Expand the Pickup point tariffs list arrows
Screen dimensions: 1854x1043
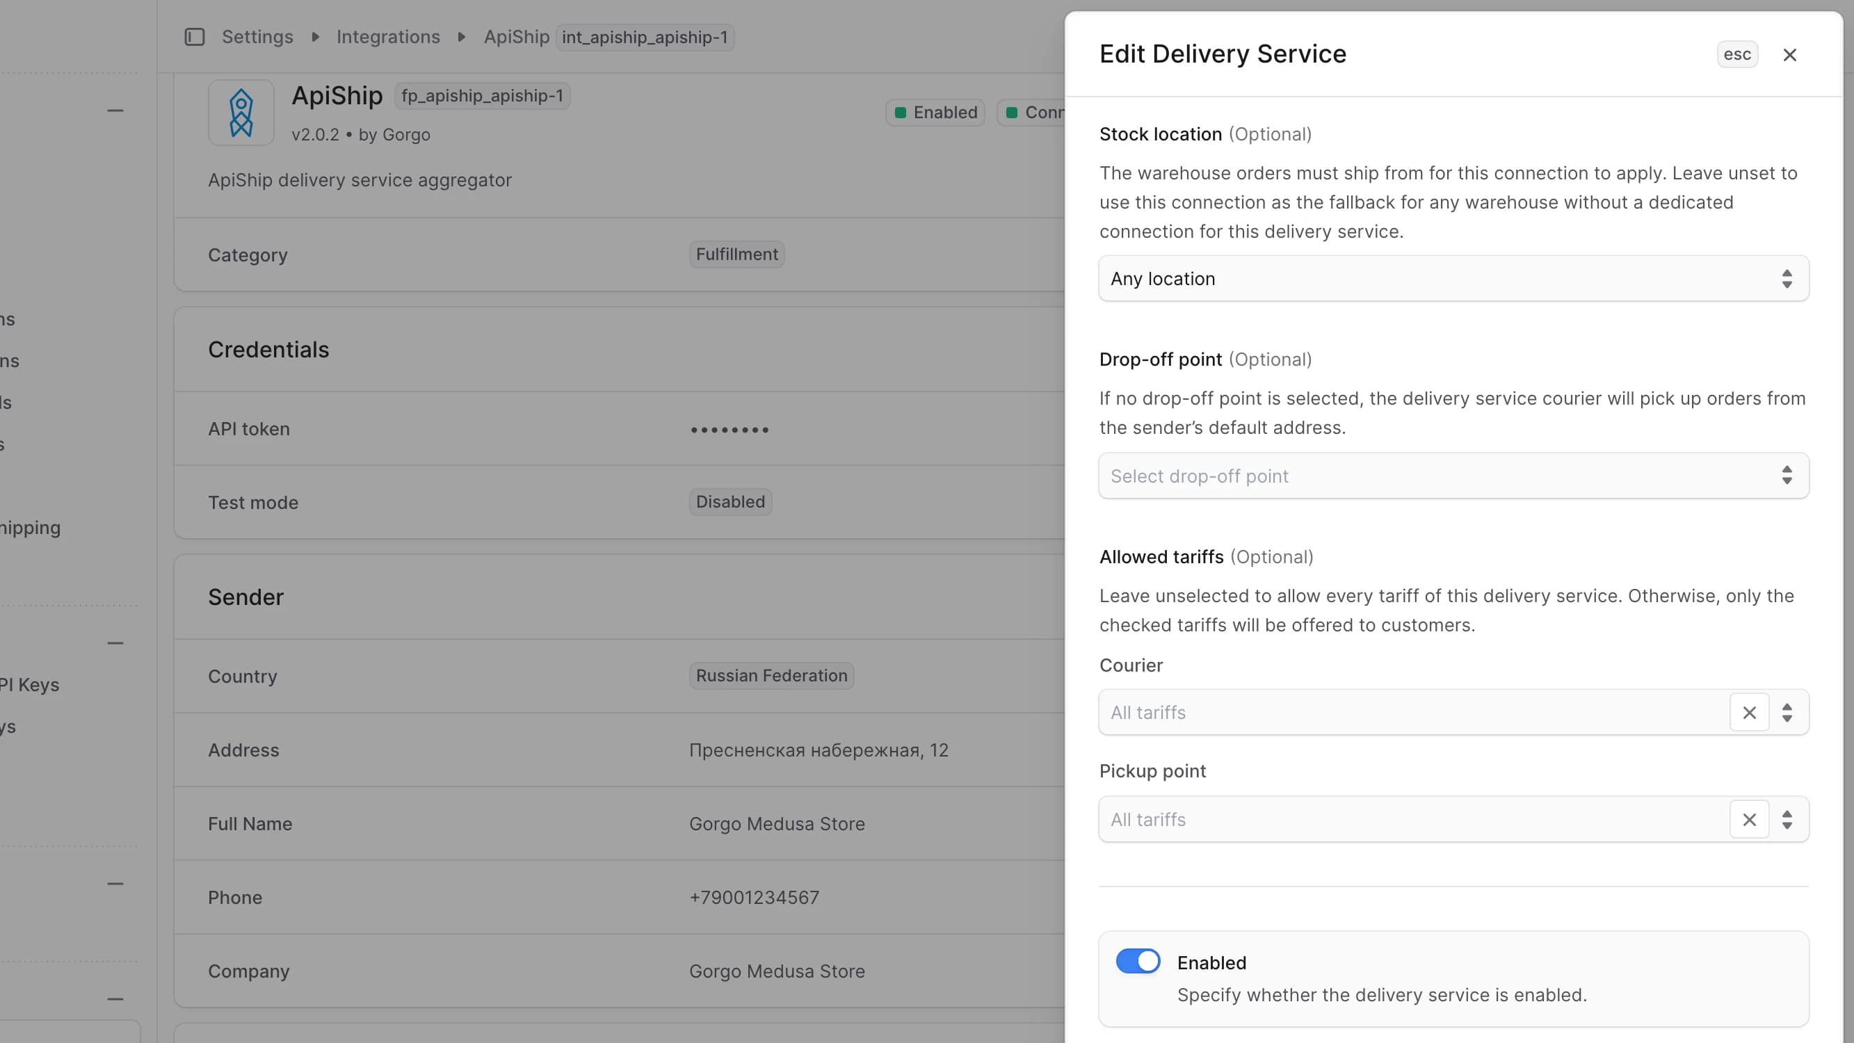(x=1787, y=819)
